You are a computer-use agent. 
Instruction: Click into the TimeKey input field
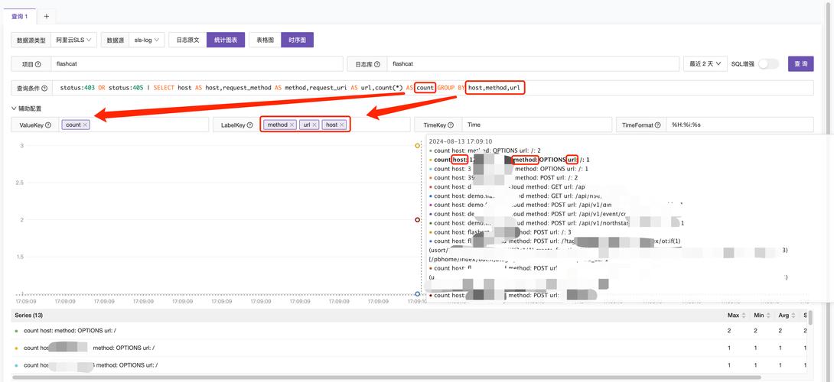536,125
